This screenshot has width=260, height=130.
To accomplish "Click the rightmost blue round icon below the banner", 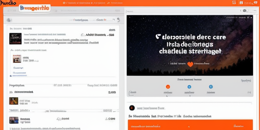I will pos(211,87).
